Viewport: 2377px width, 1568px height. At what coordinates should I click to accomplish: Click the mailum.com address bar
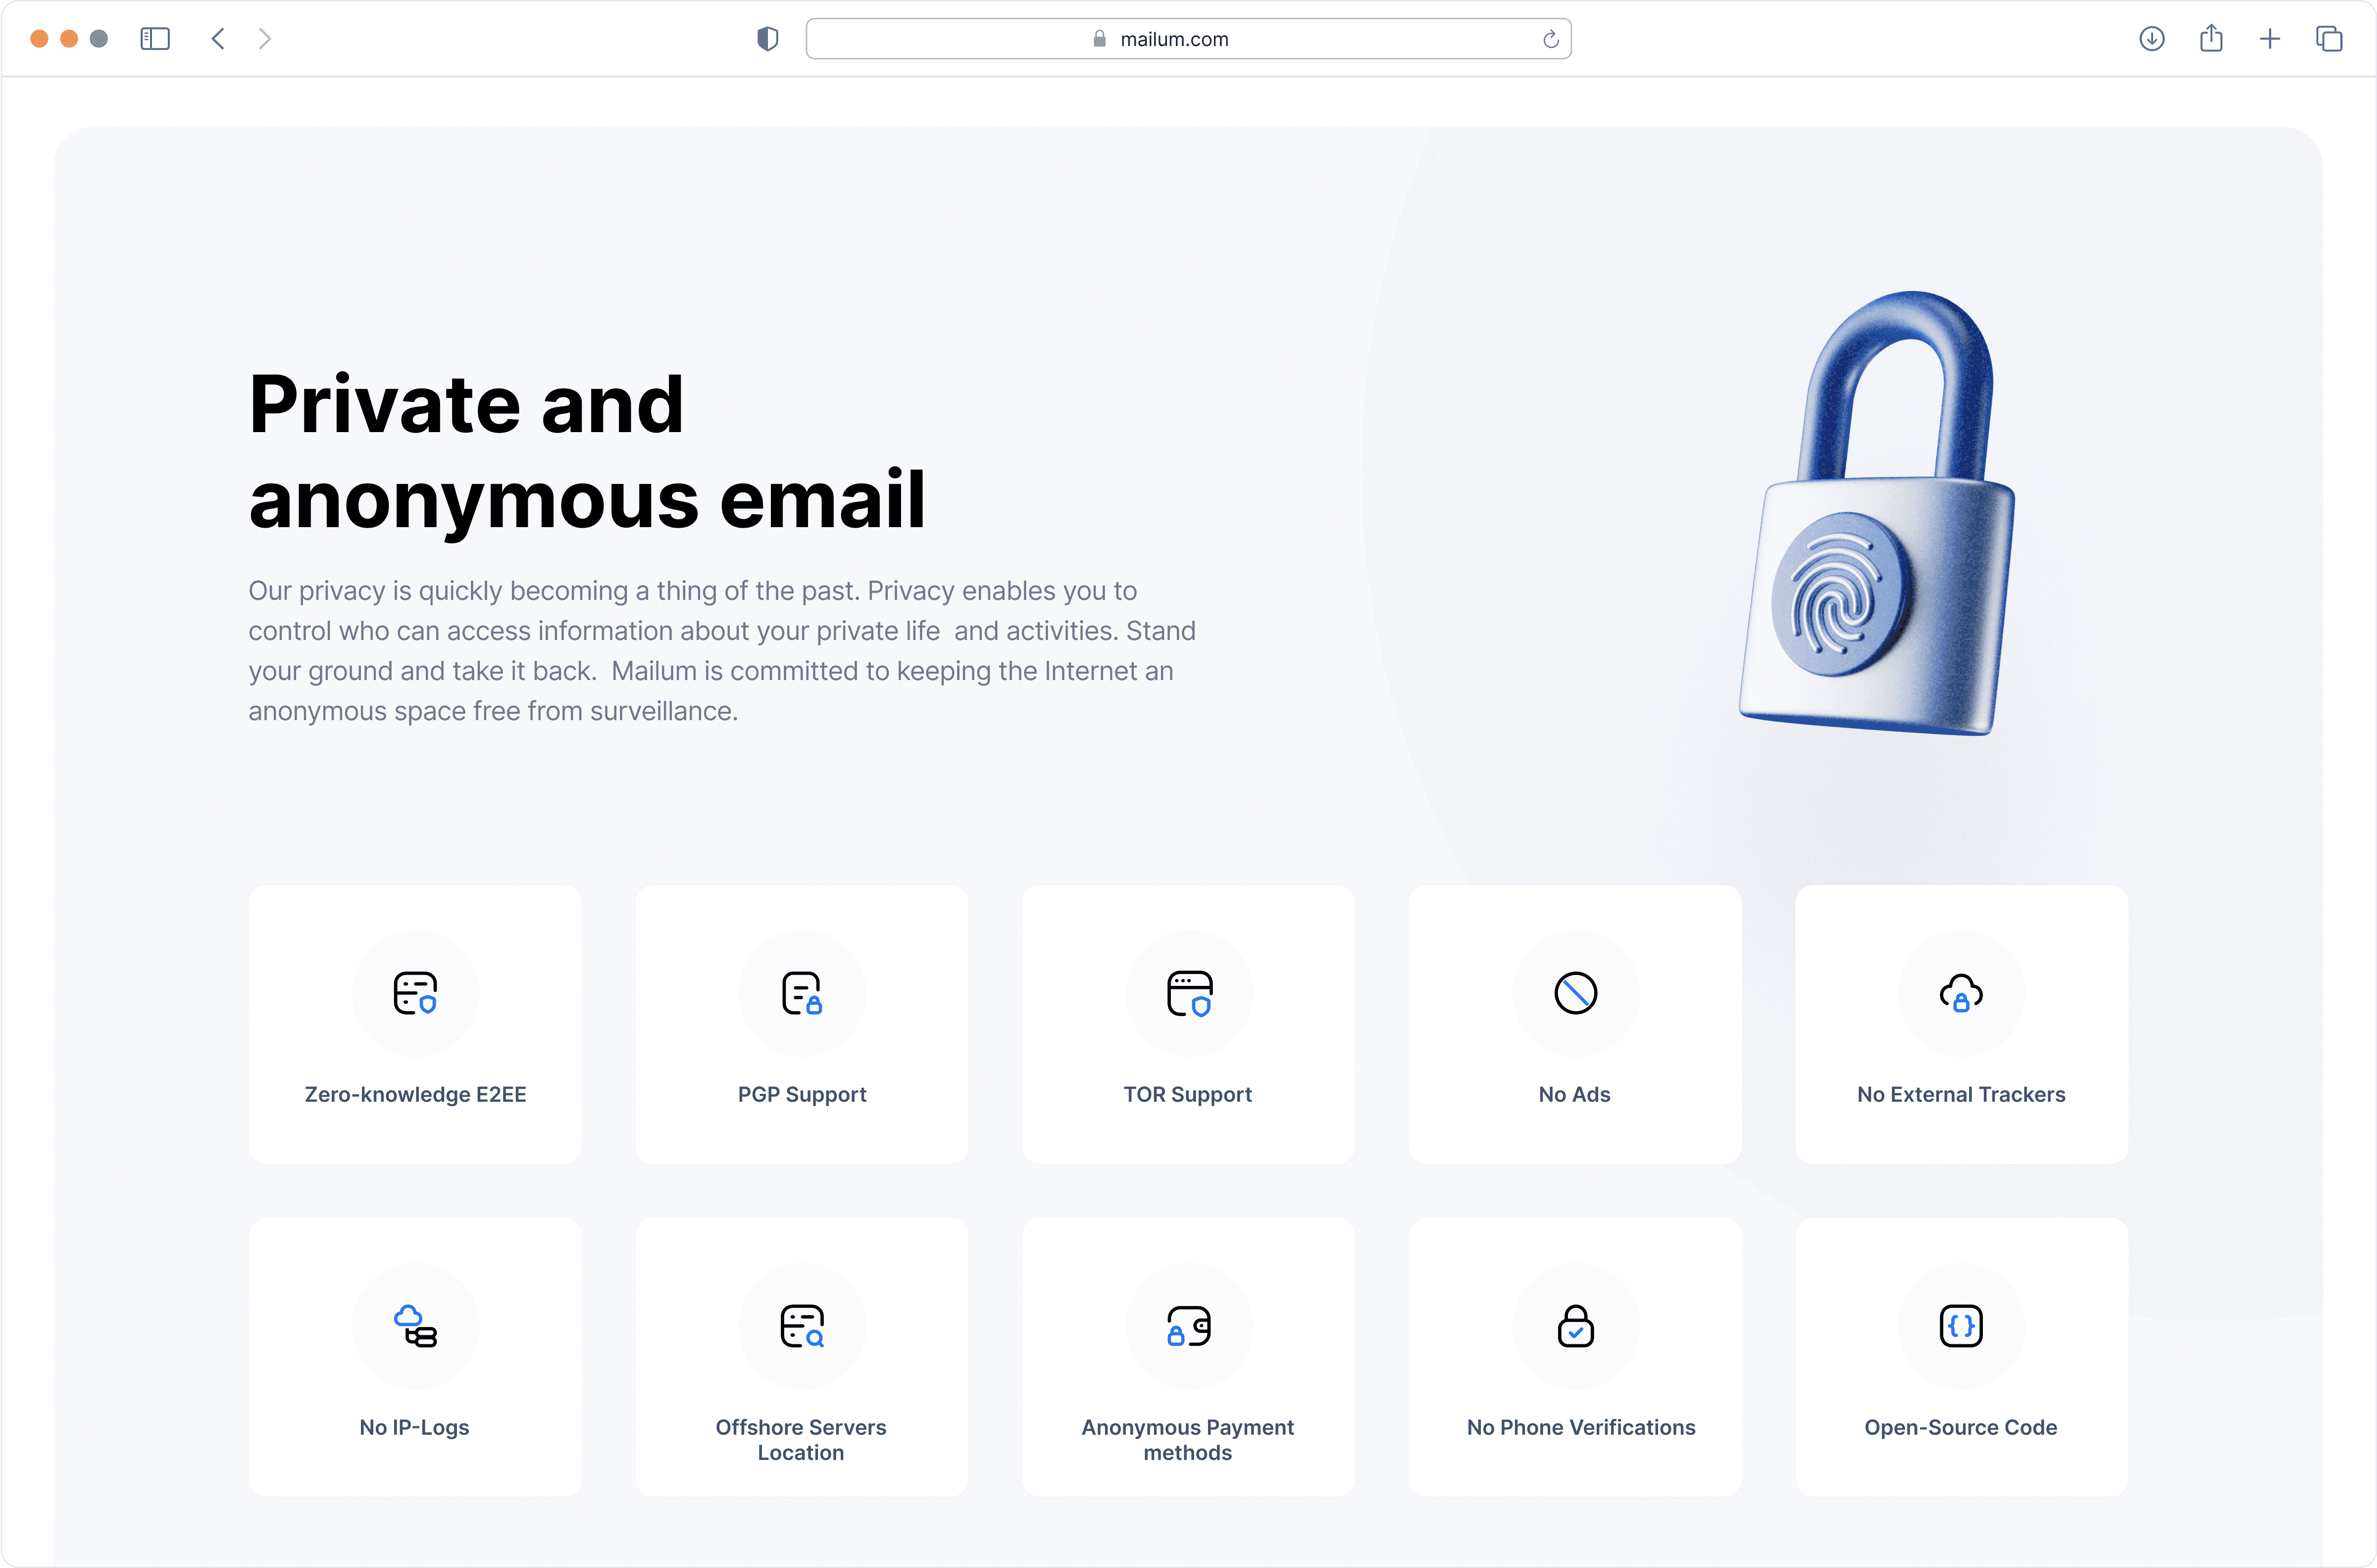click(1188, 39)
